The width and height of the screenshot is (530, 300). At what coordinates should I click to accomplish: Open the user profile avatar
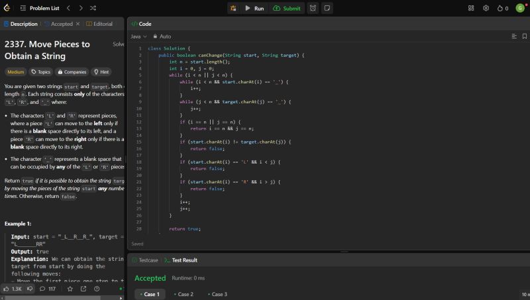tap(521, 8)
